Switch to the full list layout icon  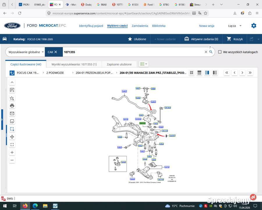[199, 73]
